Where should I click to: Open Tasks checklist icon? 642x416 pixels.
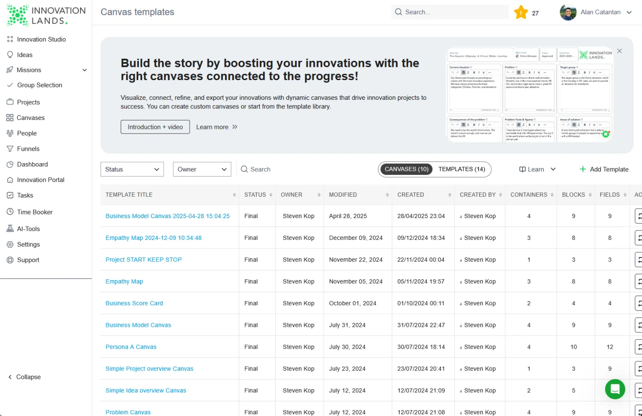pos(10,195)
